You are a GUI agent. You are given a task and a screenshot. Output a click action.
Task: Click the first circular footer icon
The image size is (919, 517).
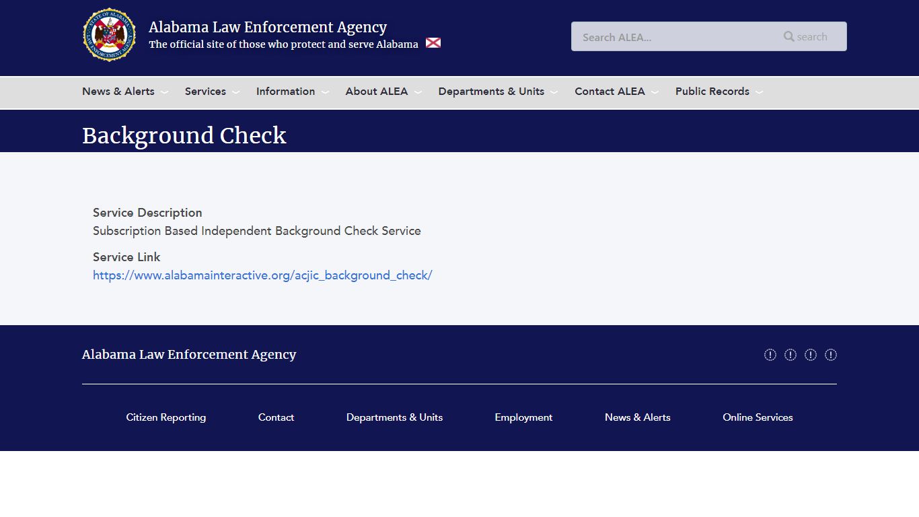tap(770, 355)
